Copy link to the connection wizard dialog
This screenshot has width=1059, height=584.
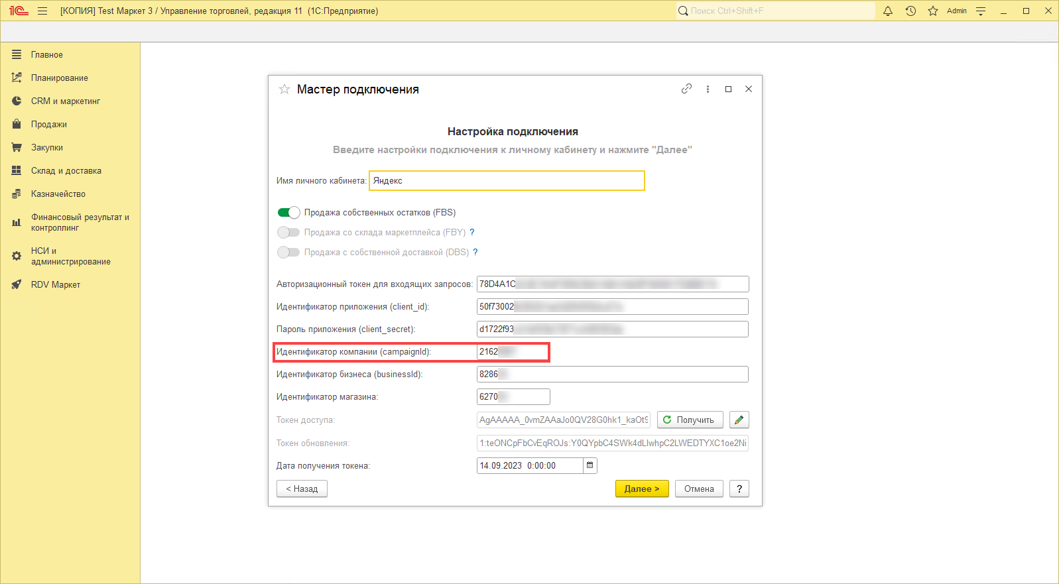point(686,89)
